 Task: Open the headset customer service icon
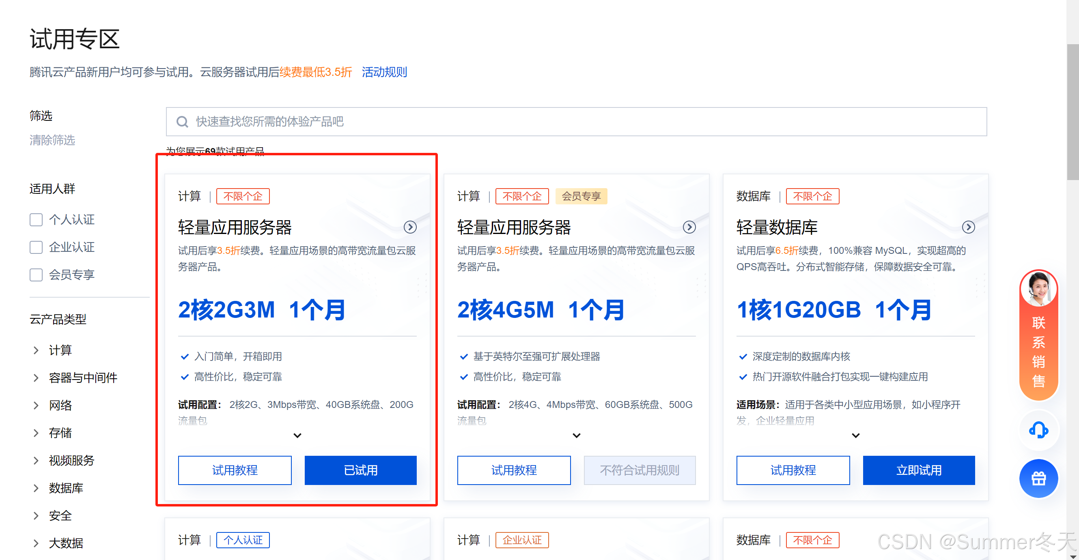(1038, 430)
